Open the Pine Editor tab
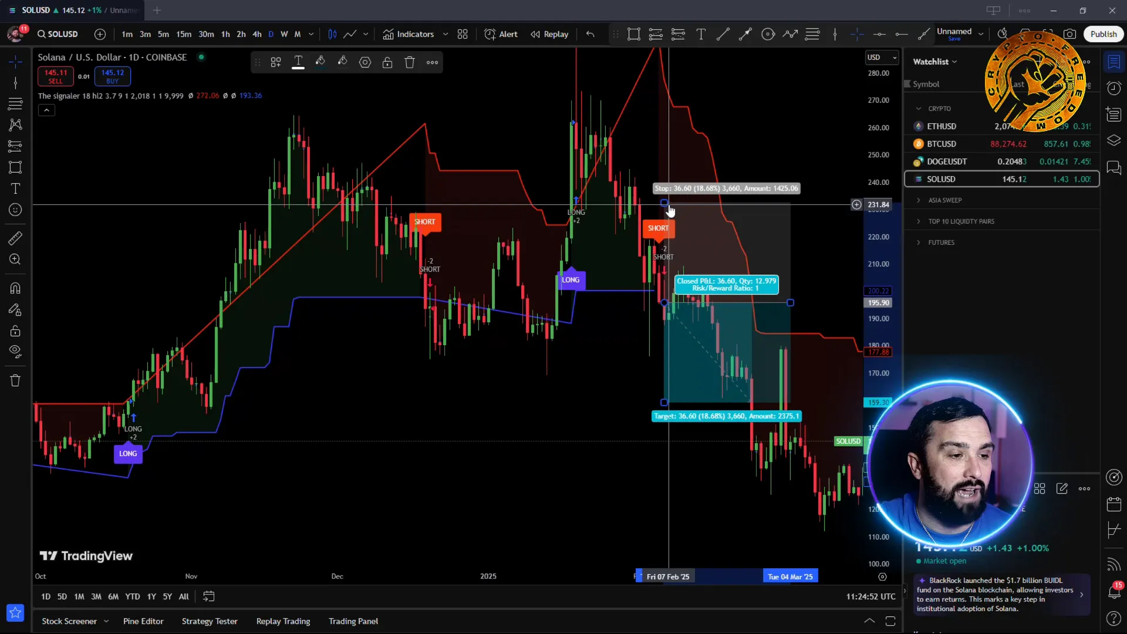Image resolution: width=1127 pixels, height=634 pixels. point(143,621)
